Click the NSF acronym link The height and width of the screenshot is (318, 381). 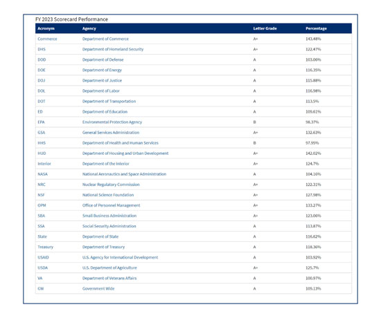(x=41, y=195)
